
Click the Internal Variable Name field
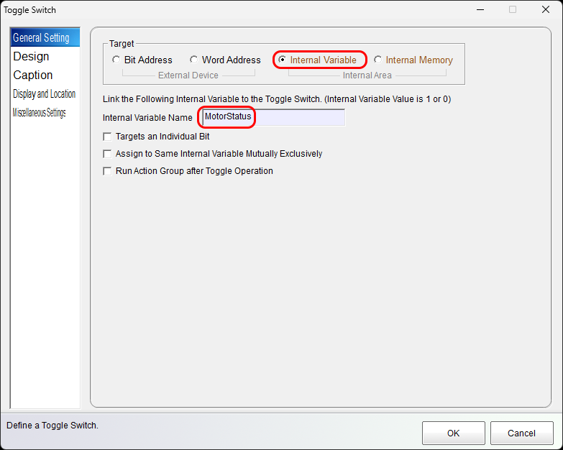click(273, 117)
